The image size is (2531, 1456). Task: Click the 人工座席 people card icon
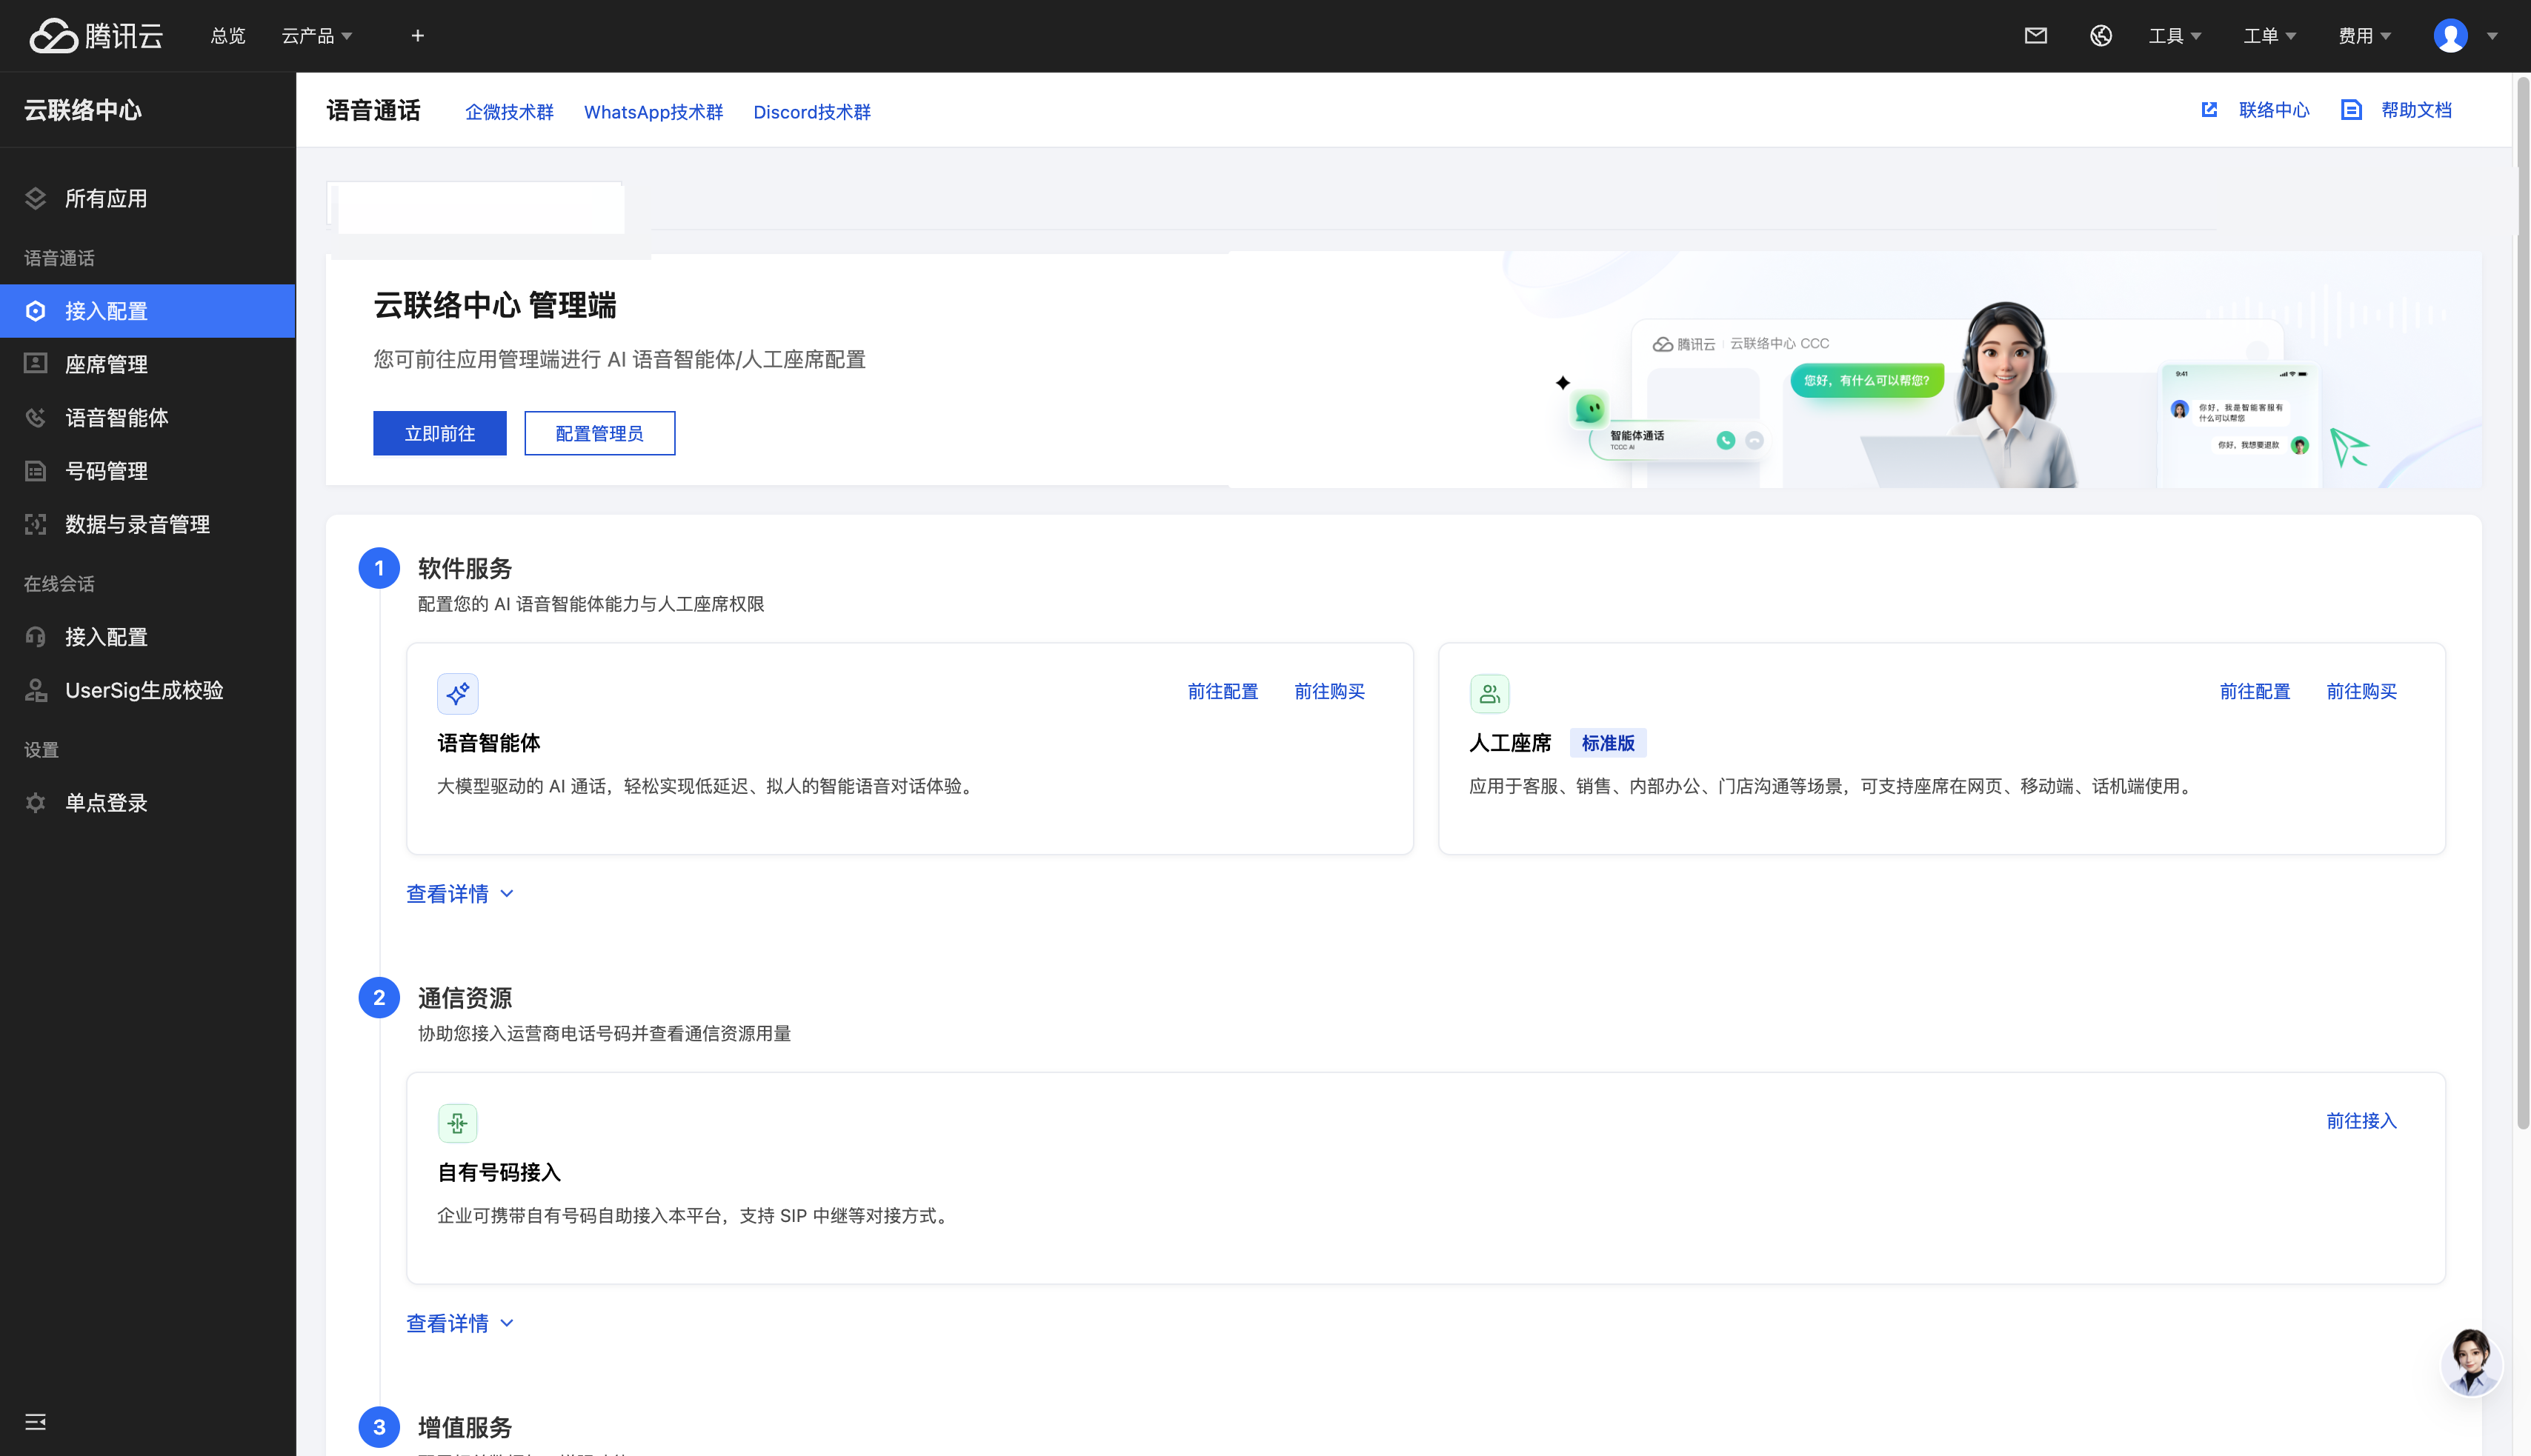(1489, 693)
